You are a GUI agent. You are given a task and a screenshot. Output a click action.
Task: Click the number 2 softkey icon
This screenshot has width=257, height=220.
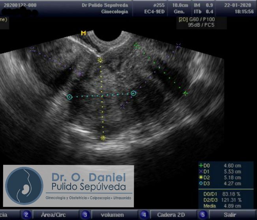point(27,215)
